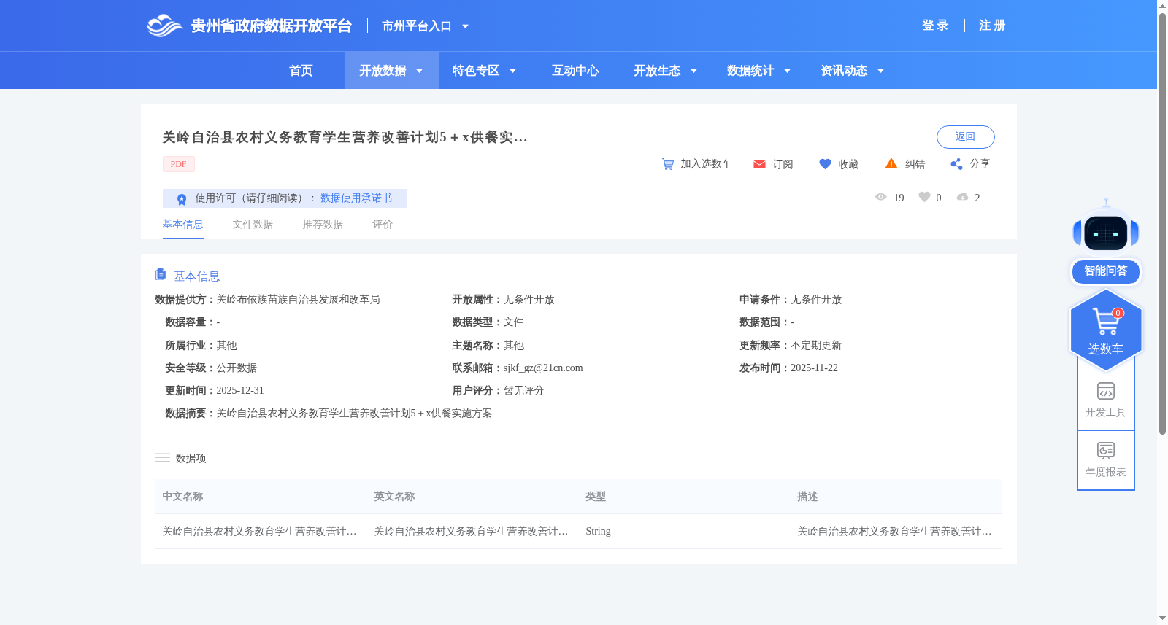The height and width of the screenshot is (625, 1168).
Task: Open the floating data cart widget
Action: tap(1106, 330)
